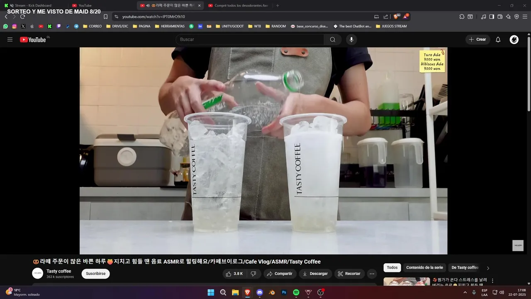Open the WTB bookmarks folder

pyautogui.click(x=254, y=26)
